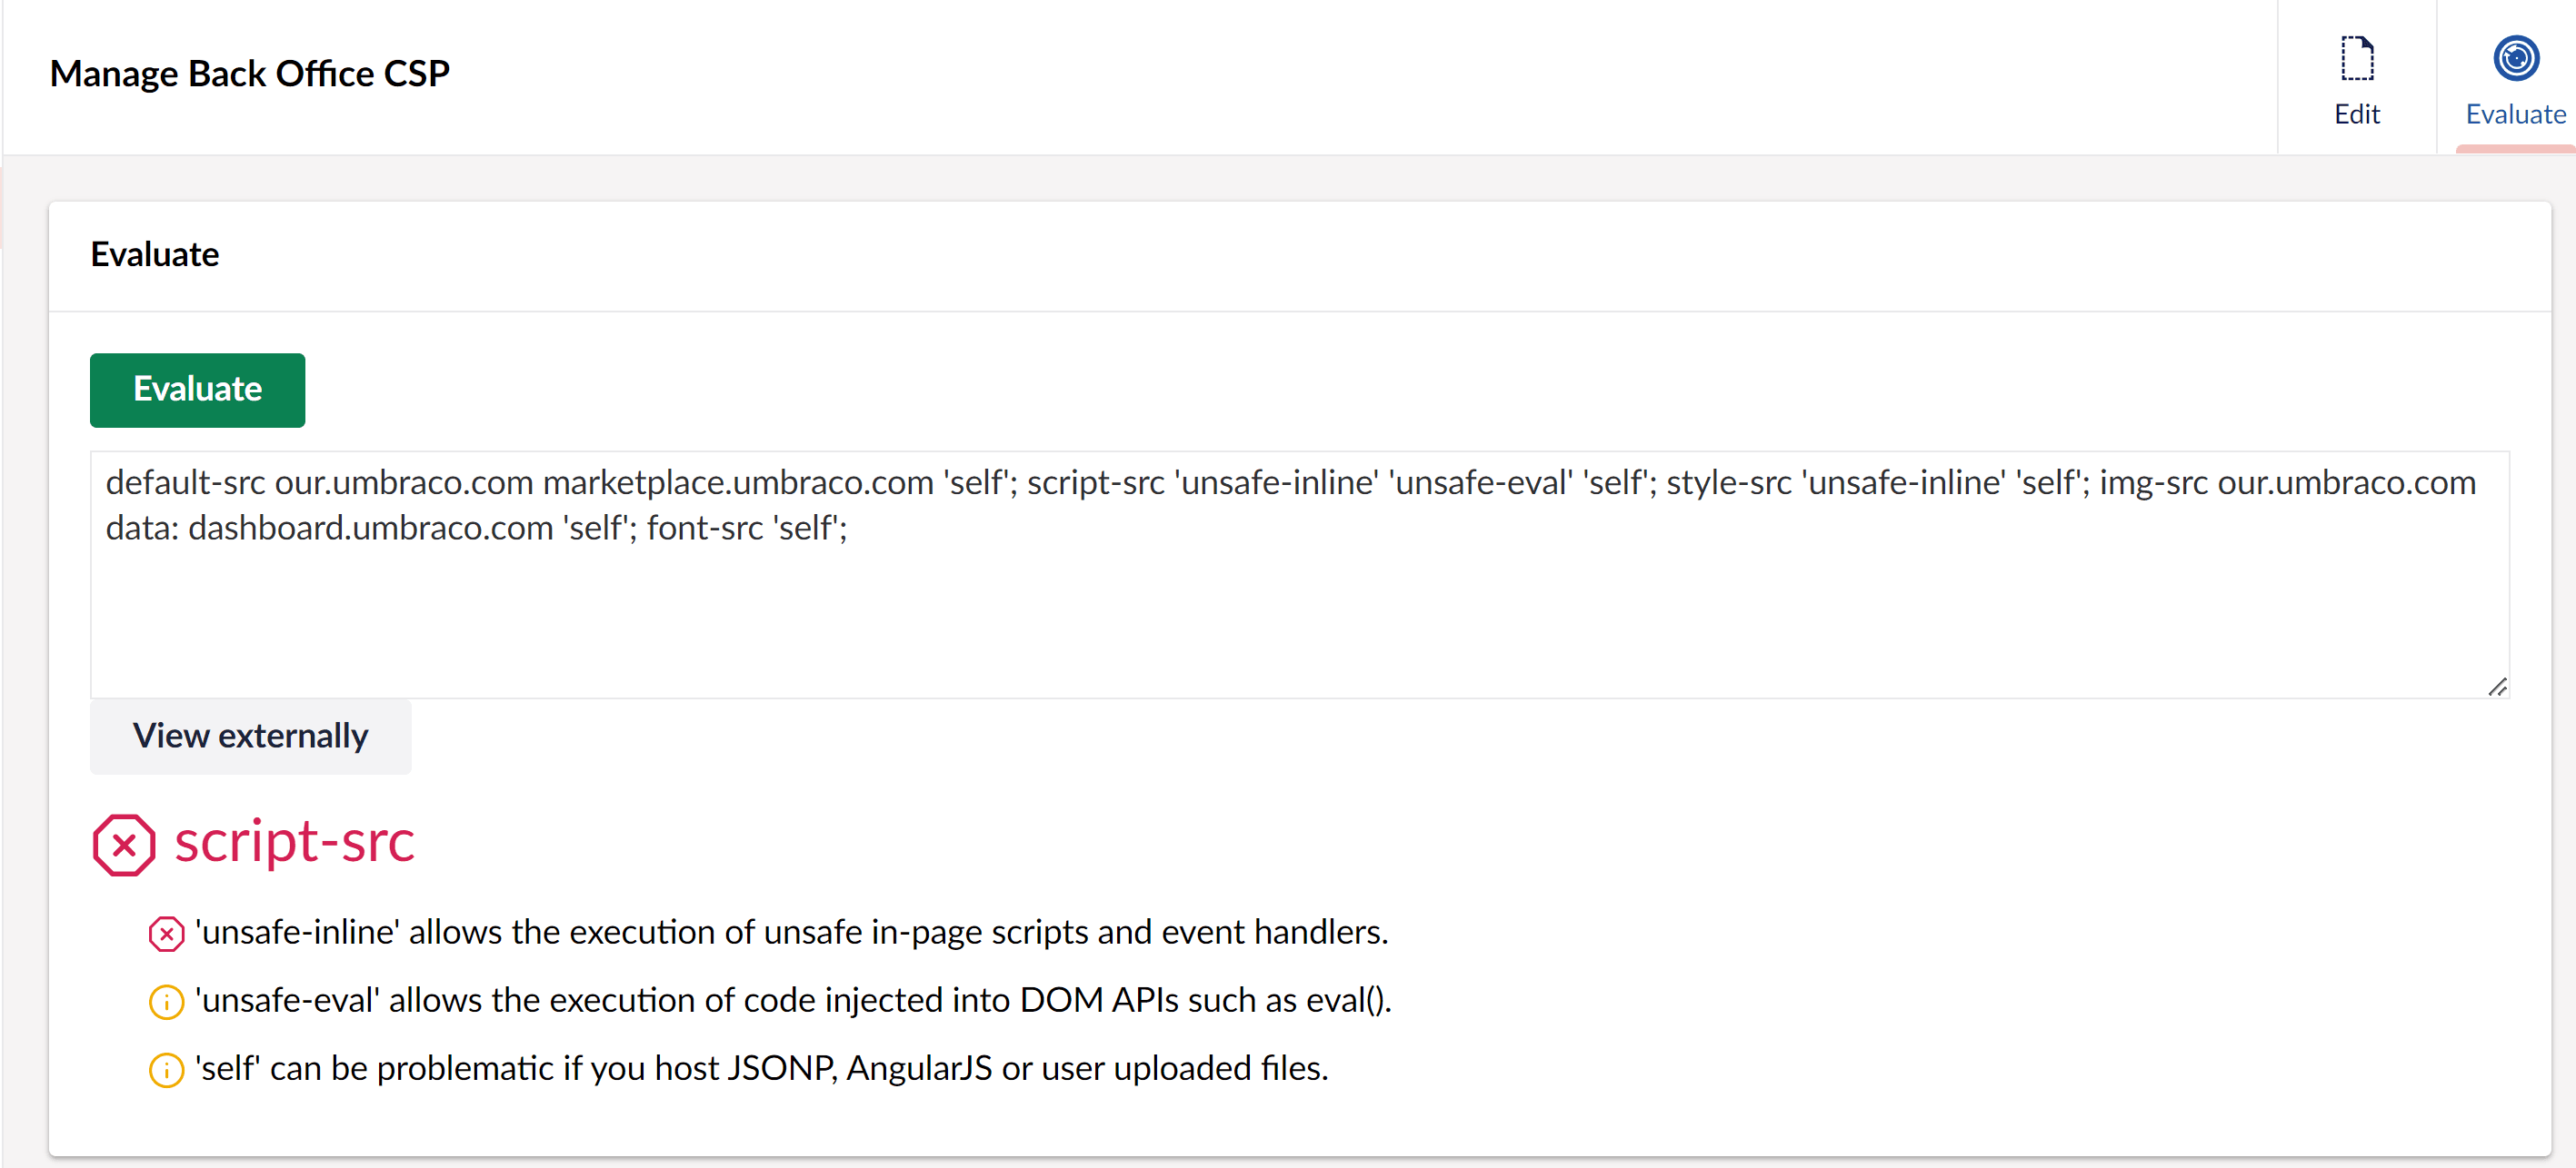Screen dimensions: 2576x1168
Task: Click the 'self' warning yellow info icon
Action: tap(166, 1069)
